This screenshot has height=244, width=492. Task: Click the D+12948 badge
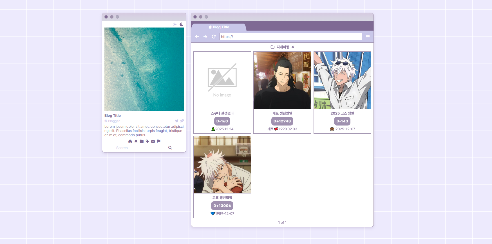point(282,121)
